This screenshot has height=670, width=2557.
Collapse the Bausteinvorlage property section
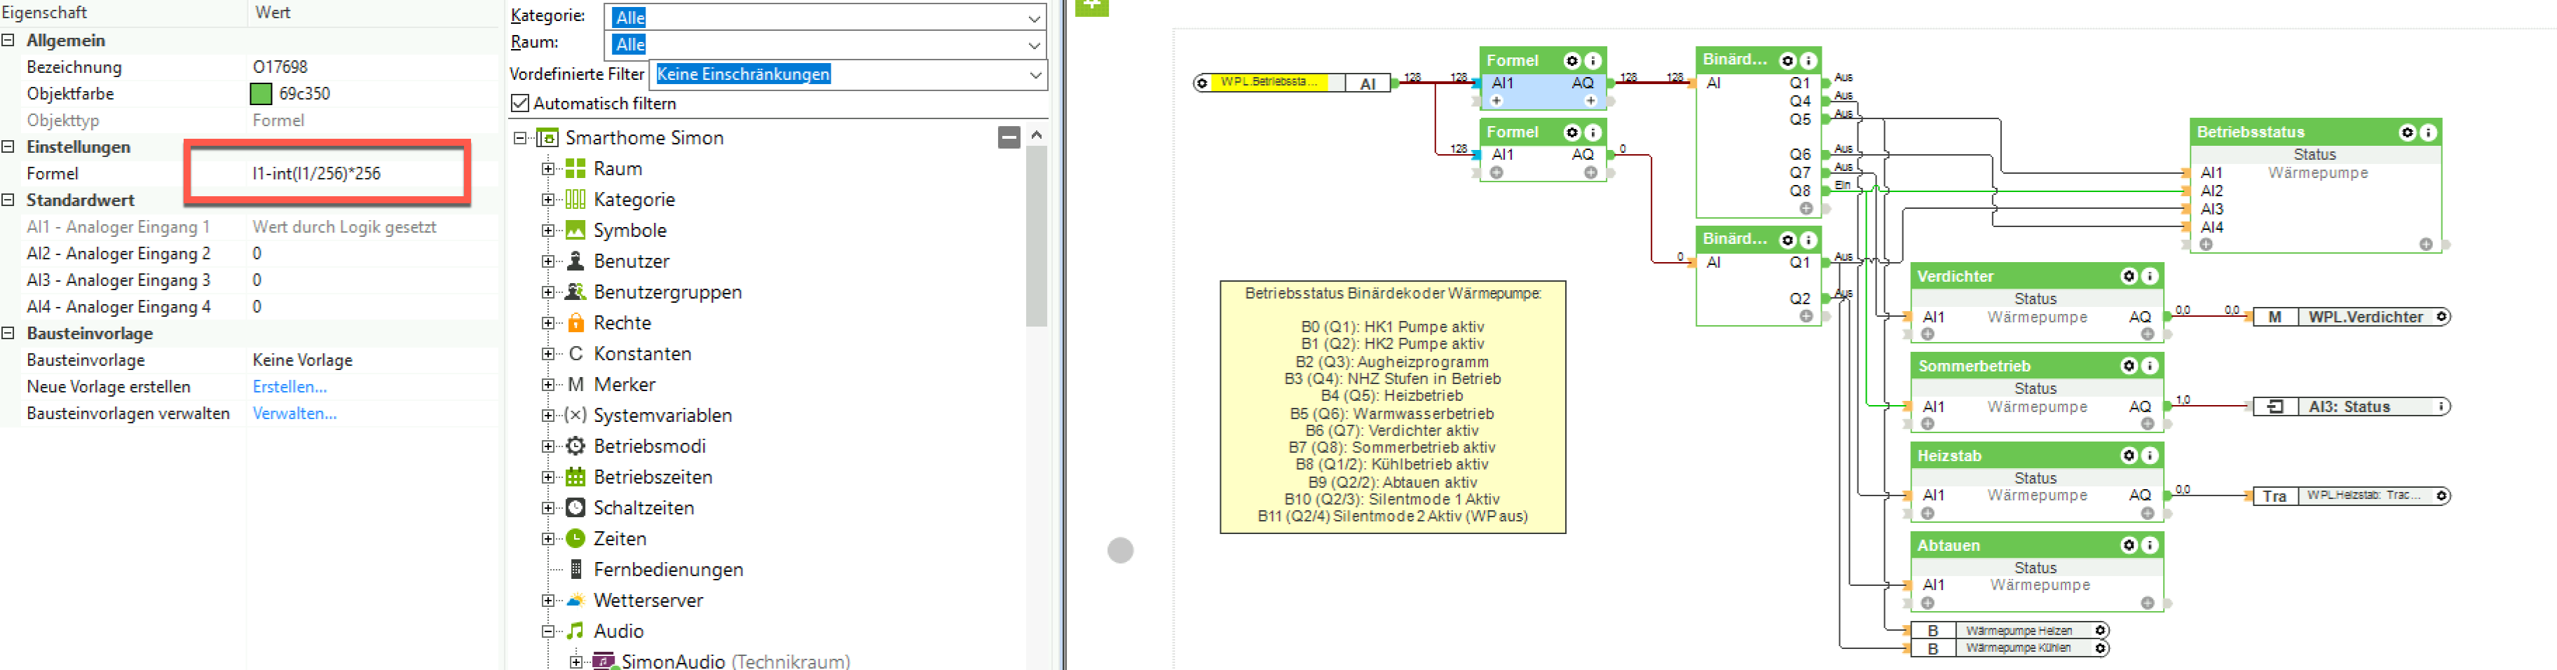(x=8, y=334)
